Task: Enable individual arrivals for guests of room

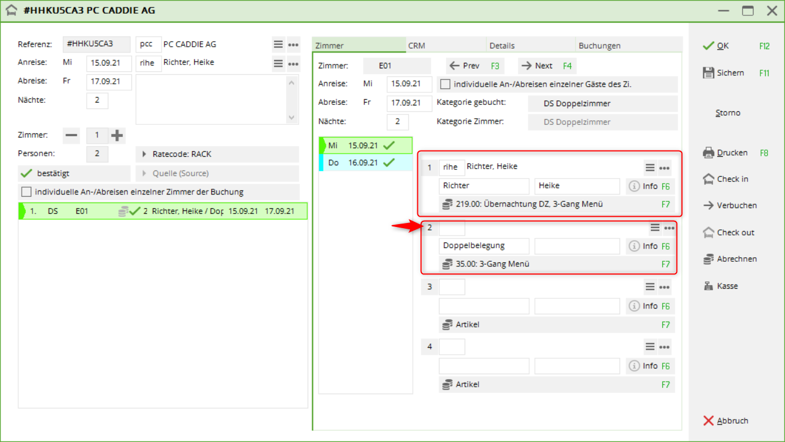Action: 445,84
